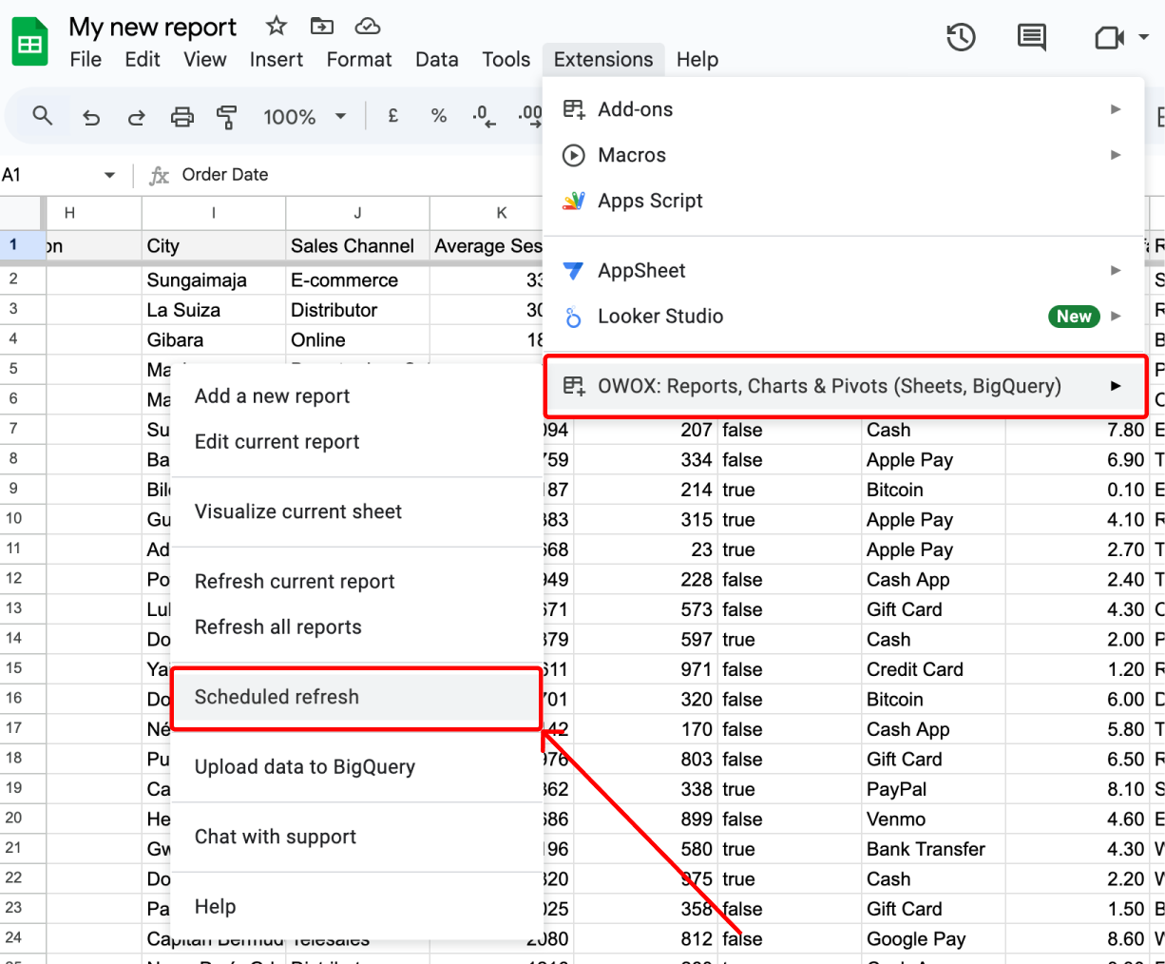Screen dimensions: 1165x964
Task: Choose Chat with support
Action: (x=356, y=838)
